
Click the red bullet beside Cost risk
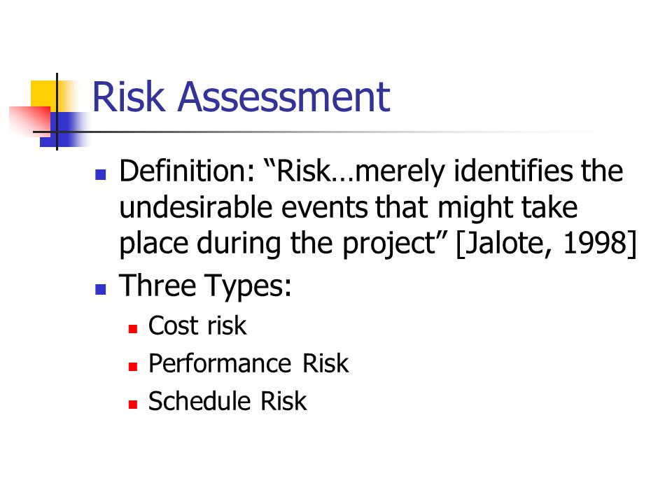(133, 329)
